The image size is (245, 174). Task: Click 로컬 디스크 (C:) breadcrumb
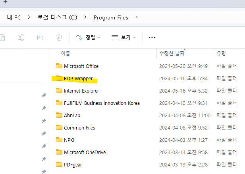[x=57, y=17]
